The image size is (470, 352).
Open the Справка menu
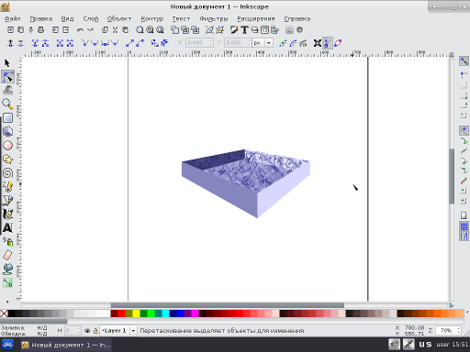tap(297, 18)
